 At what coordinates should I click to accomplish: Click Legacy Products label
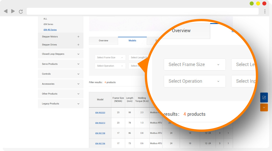(50, 104)
